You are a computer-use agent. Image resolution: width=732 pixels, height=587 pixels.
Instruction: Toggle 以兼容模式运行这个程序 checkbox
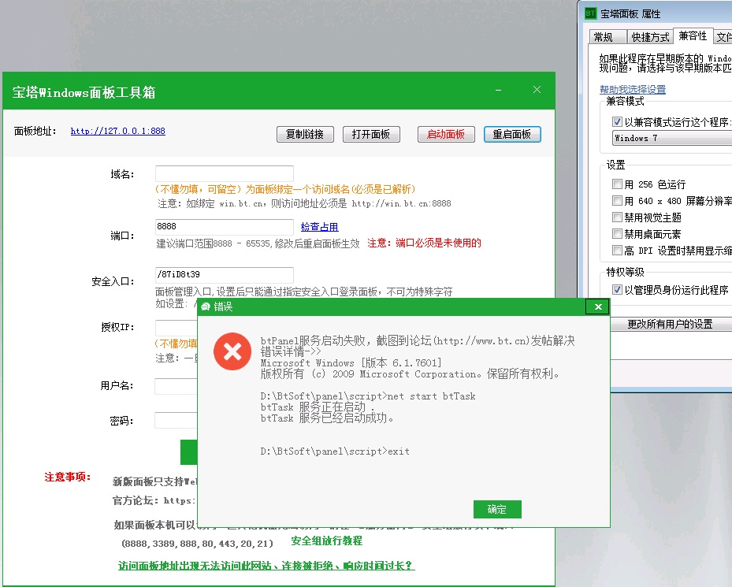pyautogui.click(x=617, y=122)
